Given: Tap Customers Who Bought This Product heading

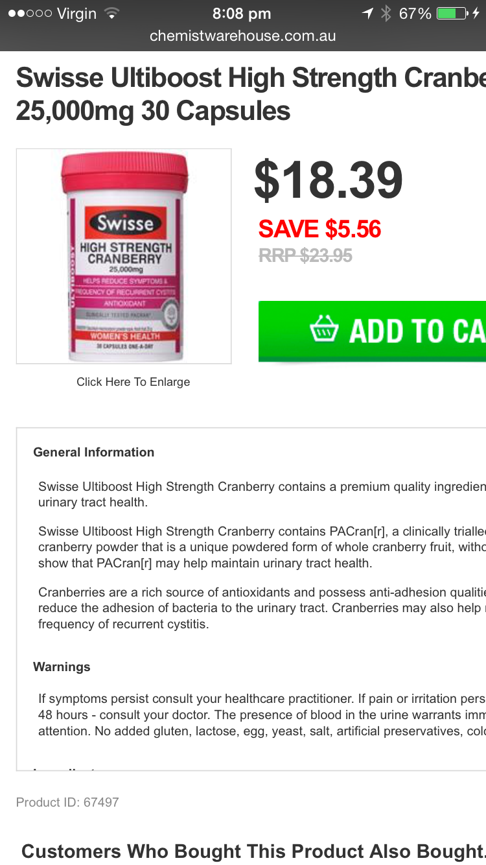Looking at the screenshot, I should click(x=253, y=851).
